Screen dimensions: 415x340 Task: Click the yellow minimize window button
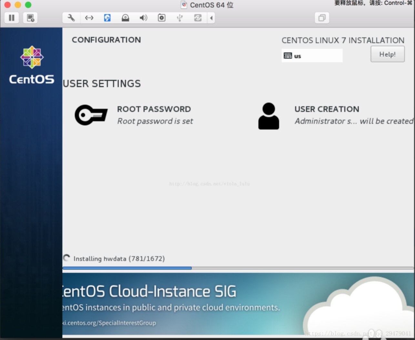[18, 5]
